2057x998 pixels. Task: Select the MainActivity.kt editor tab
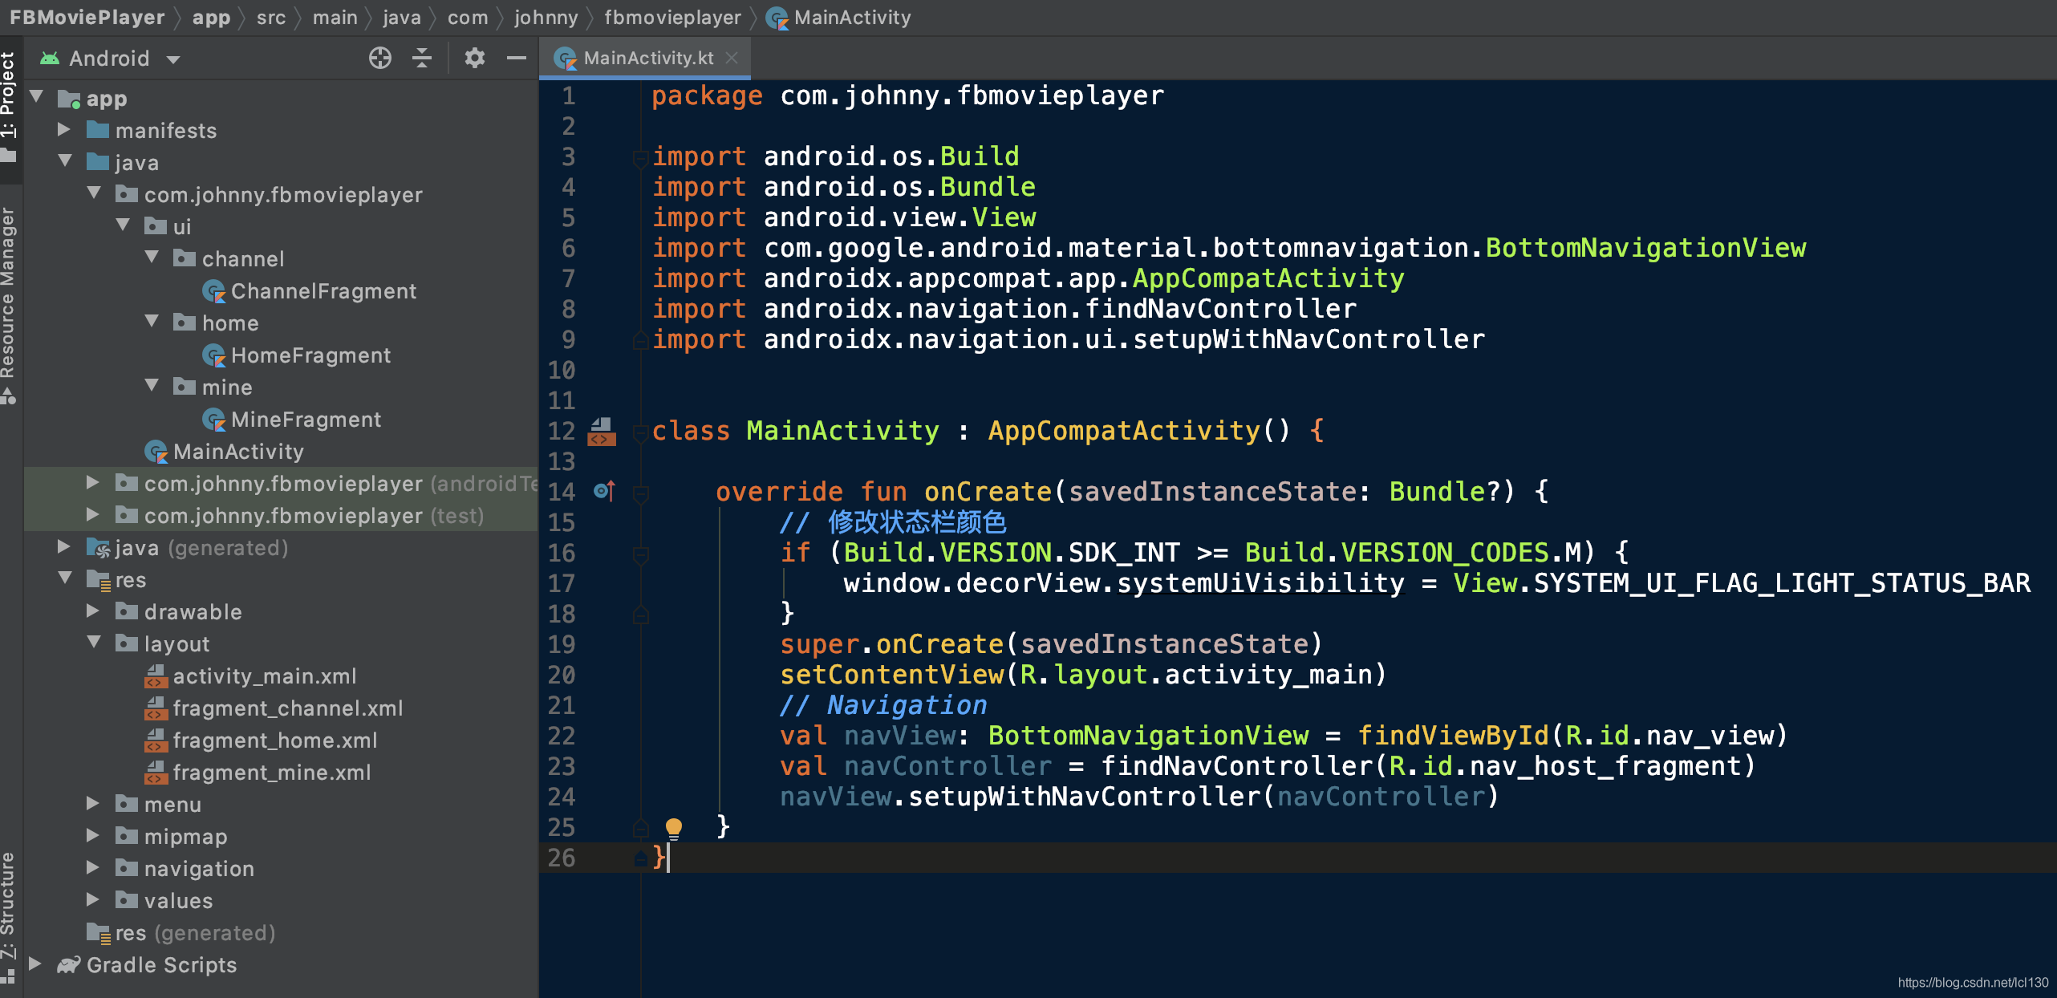click(x=647, y=58)
